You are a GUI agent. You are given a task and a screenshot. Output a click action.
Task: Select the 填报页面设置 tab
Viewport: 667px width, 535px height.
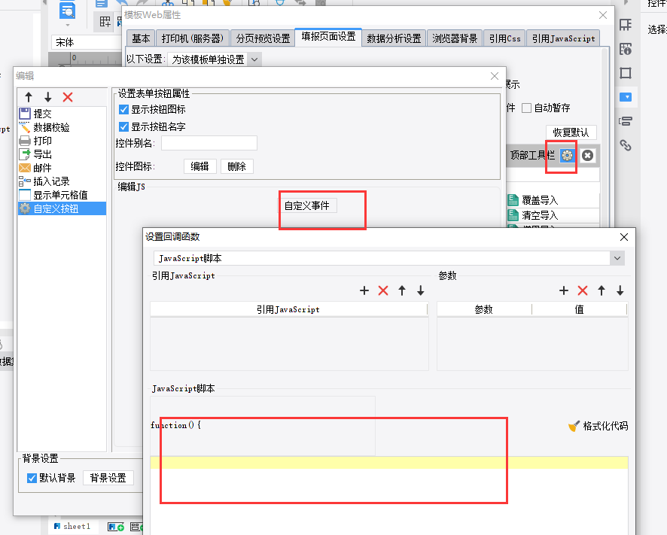[328, 37]
